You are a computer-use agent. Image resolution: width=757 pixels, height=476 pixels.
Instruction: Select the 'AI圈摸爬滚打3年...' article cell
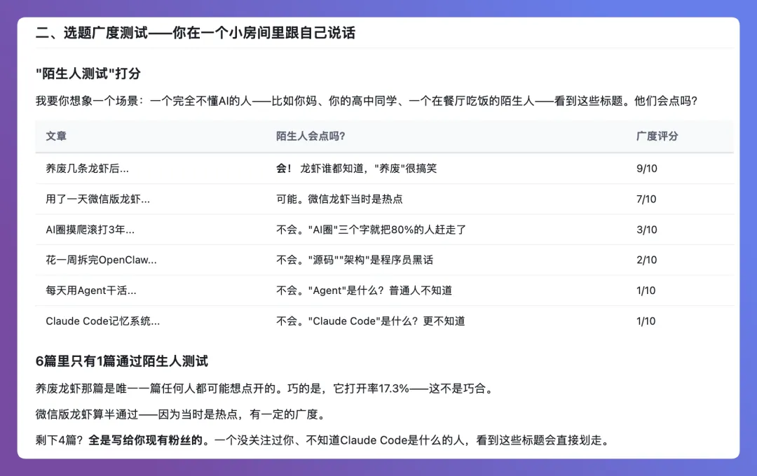point(90,230)
